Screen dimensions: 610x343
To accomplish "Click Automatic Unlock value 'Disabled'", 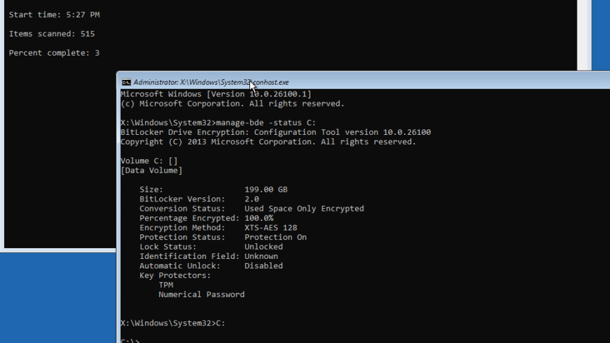I will tap(264, 266).
